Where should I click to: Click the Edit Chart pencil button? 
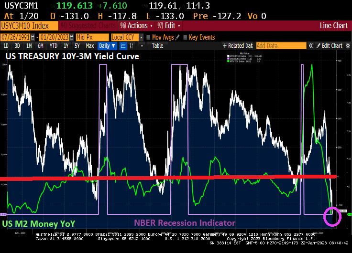pos(329,46)
